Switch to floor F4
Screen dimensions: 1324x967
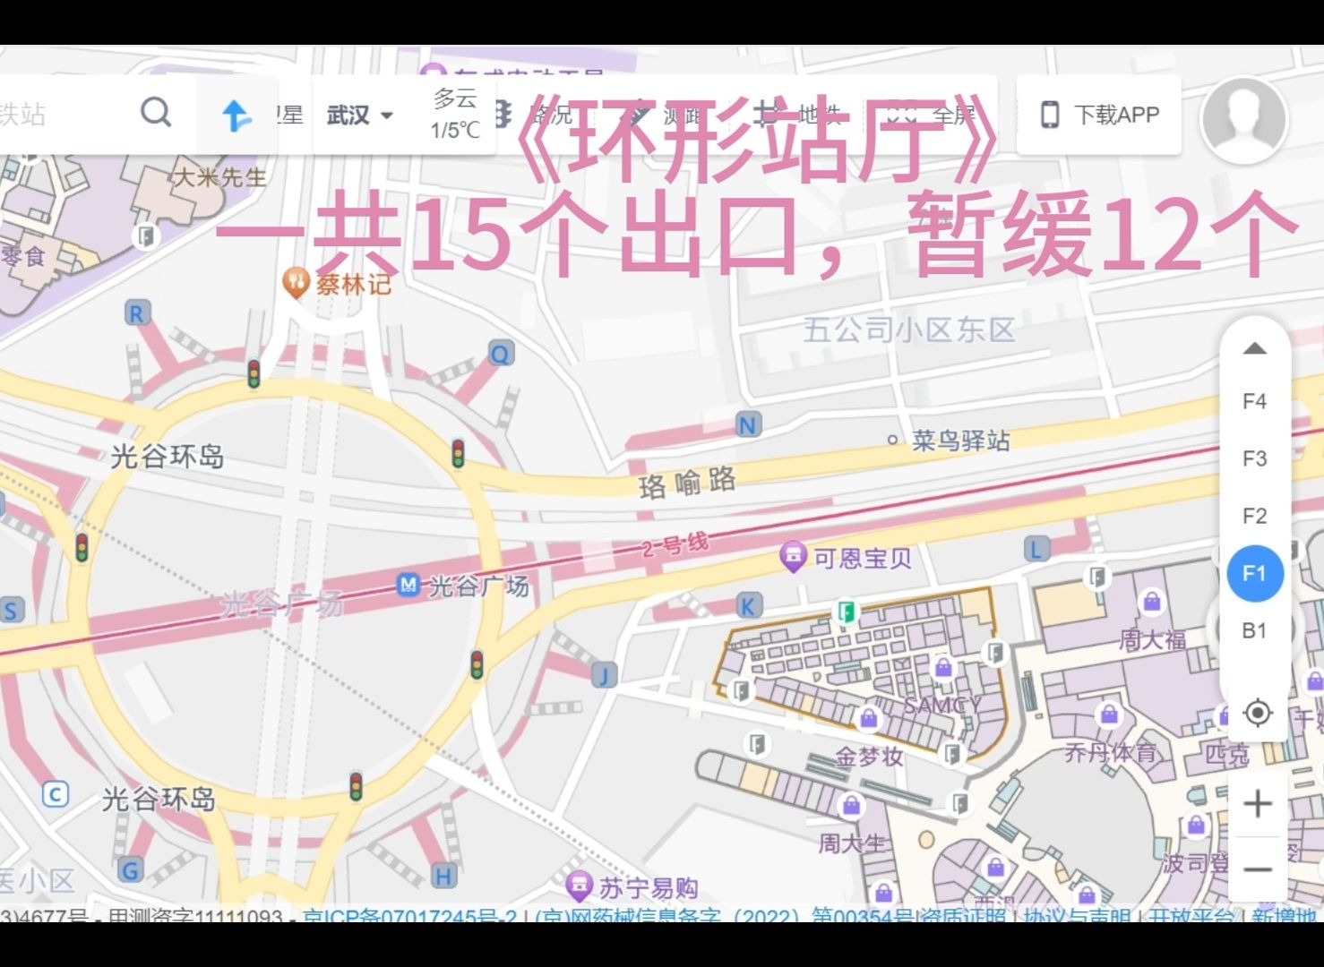pyautogui.click(x=1254, y=401)
